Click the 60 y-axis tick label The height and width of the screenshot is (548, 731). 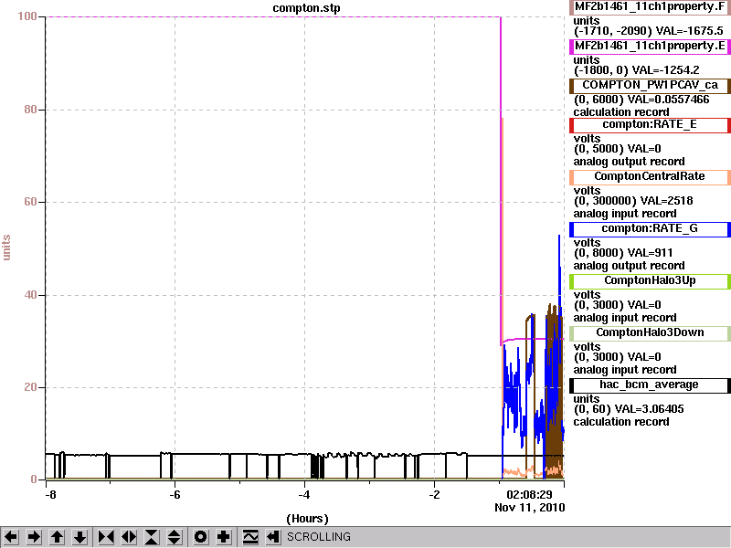(x=30, y=202)
